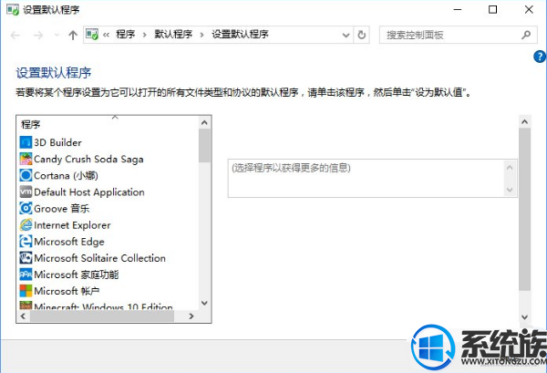This screenshot has width=547, height=373.
Task: Click the Microsoft 帐户 icon
Action: (26, 291)
